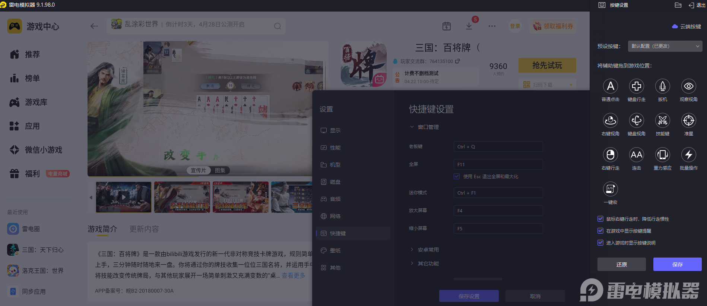Toggle 进入游戏时显示按键说明 checkbox
707x306 pixels.
tap(600, 243)
